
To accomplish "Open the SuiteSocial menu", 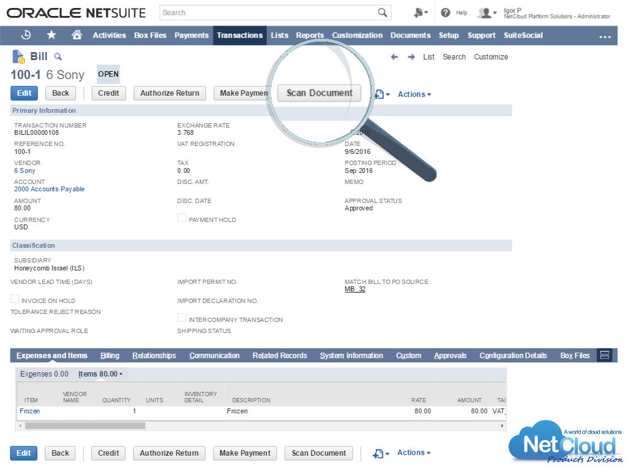I will tap(523, 35).
